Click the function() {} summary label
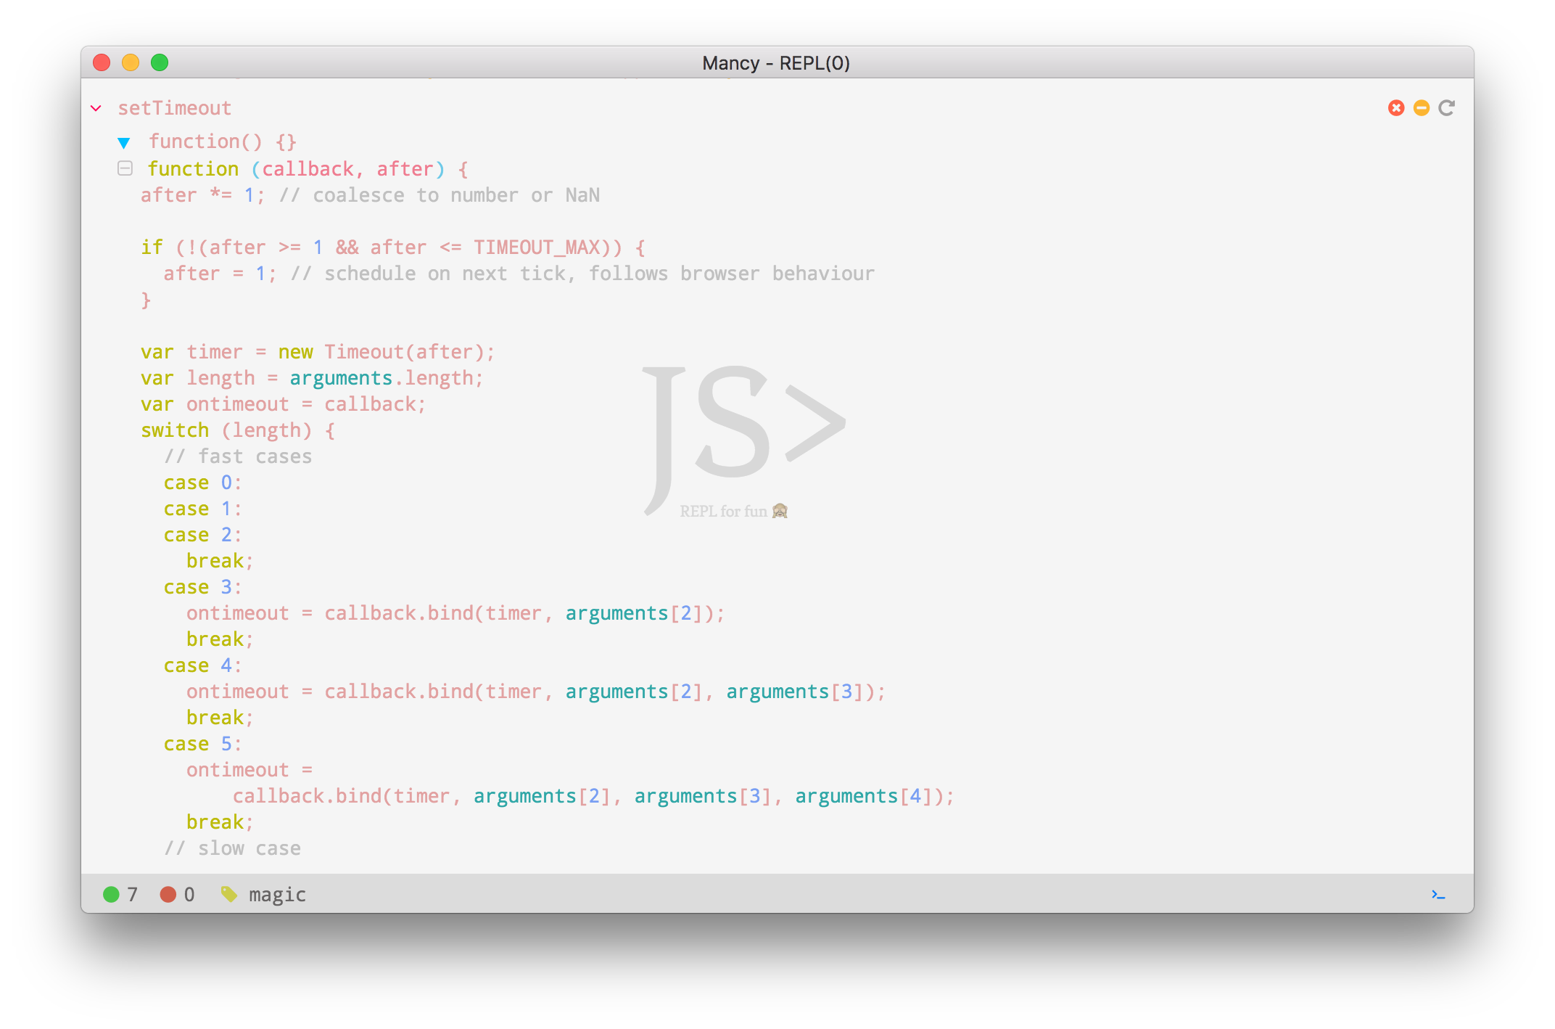The height and width of the screenshot is (1029, 1555). [x=222, y=142]
